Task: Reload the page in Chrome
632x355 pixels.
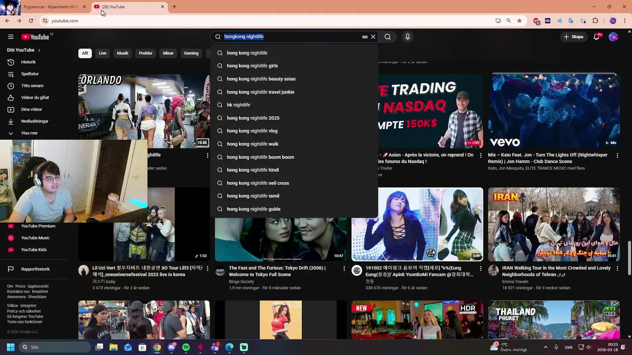Action: pos(31,21)
